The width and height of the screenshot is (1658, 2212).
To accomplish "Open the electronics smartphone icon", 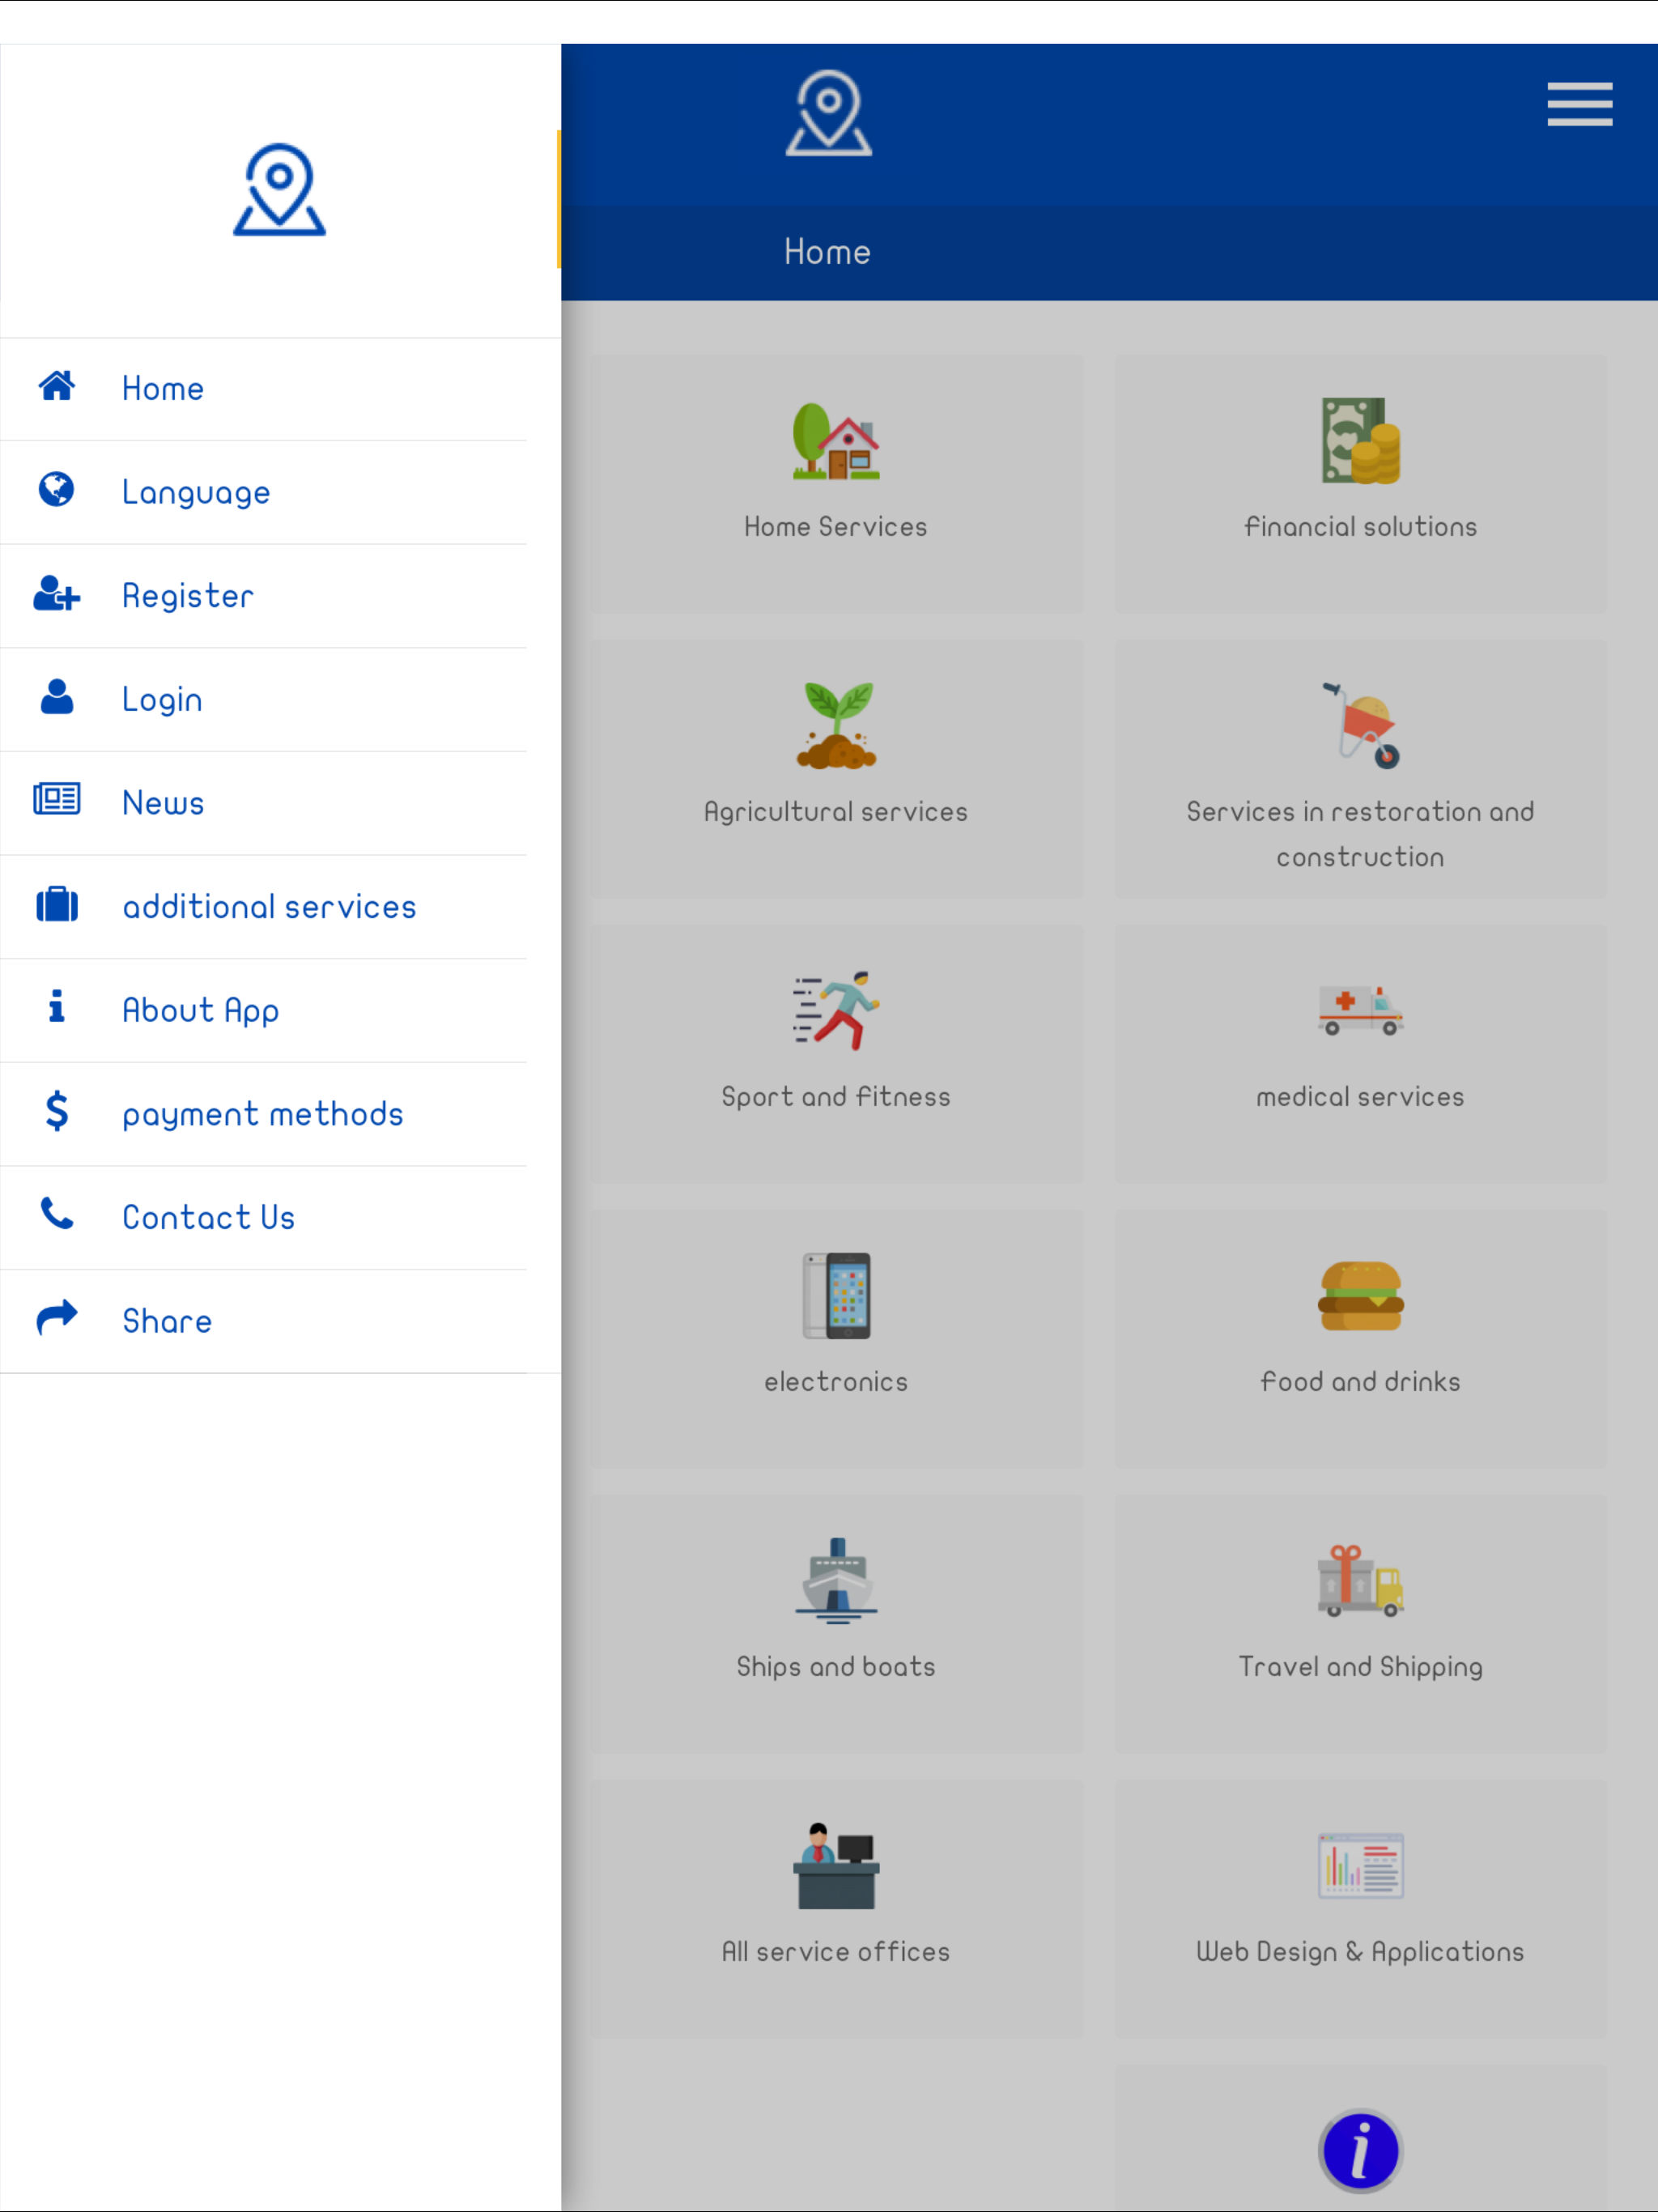I will tap(836, 1295).
